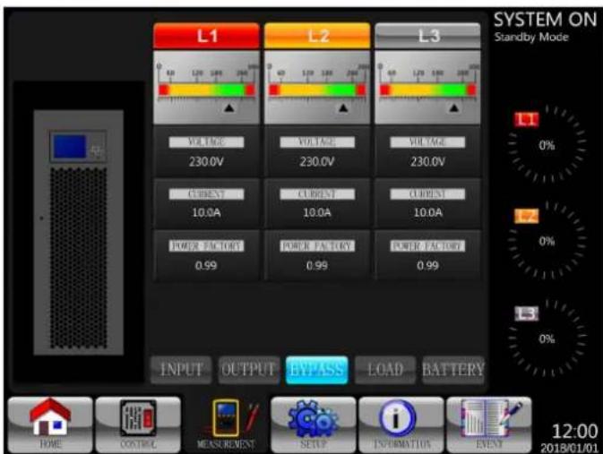Open Setup gears icon

(313, 424)
